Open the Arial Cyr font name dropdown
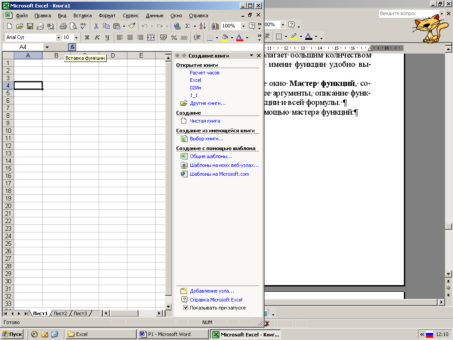The width and height of the screenshot is (453, 340). (58, 37)
